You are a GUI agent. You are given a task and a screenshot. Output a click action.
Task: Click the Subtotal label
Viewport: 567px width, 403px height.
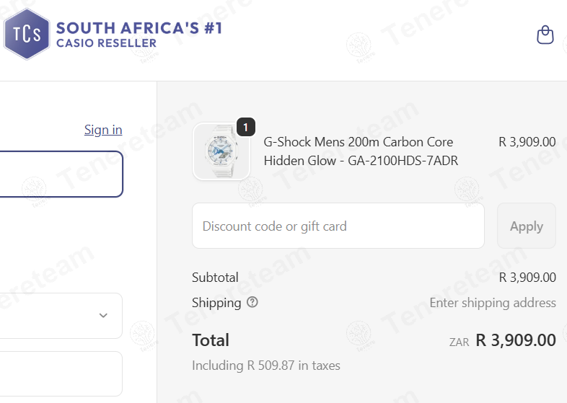pyautogui.click(x=215, y=278)
